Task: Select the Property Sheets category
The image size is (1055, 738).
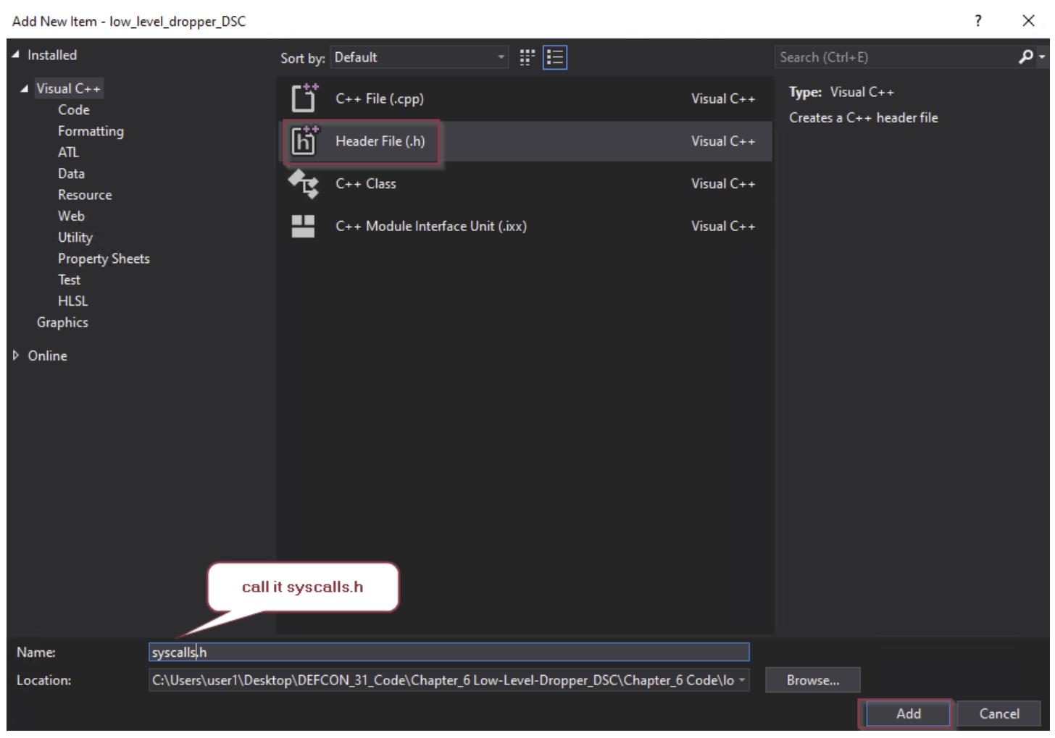Action: (x=104, y=259)
